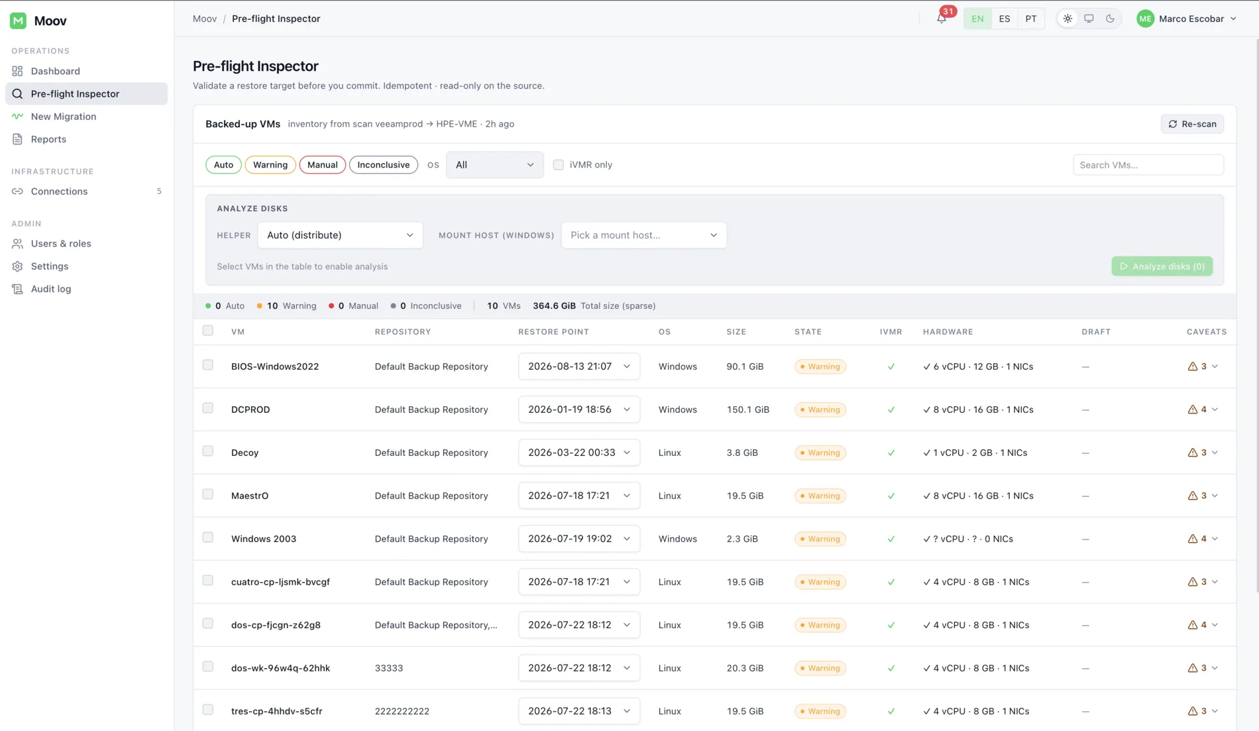Select the dos-wk-96w4q-62hhk row checkbox
1259x731 pixels.
[x=207, y=667]
